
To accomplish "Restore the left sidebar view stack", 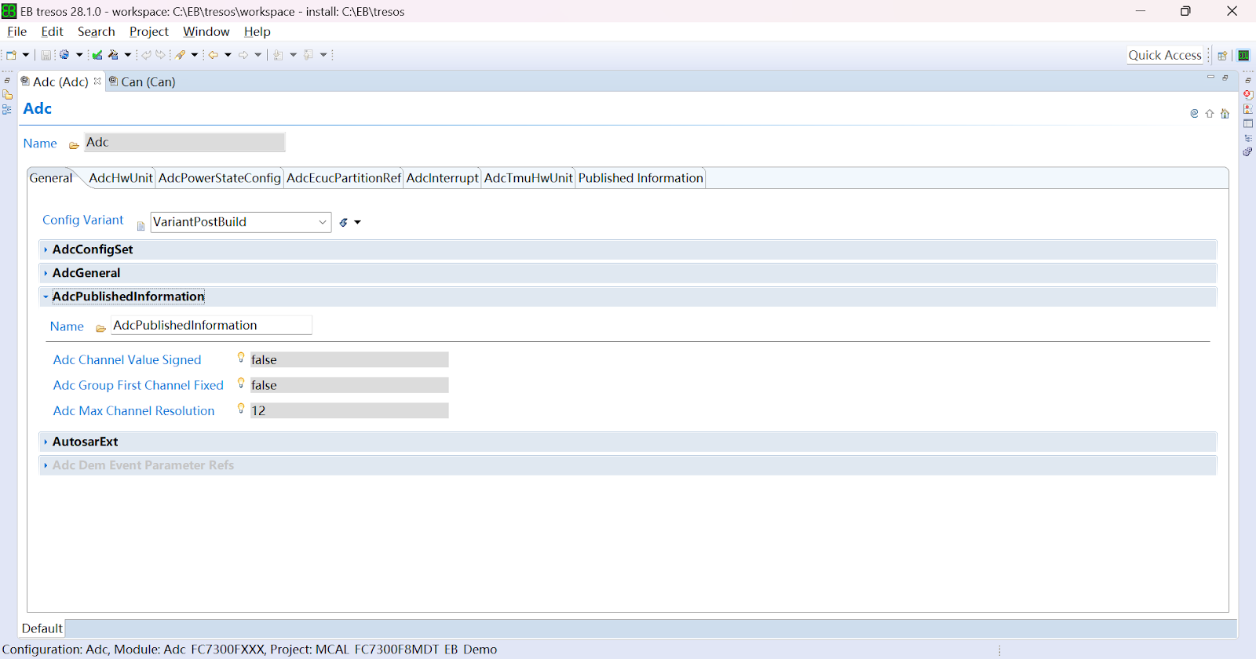I will [x=7, y=81].
